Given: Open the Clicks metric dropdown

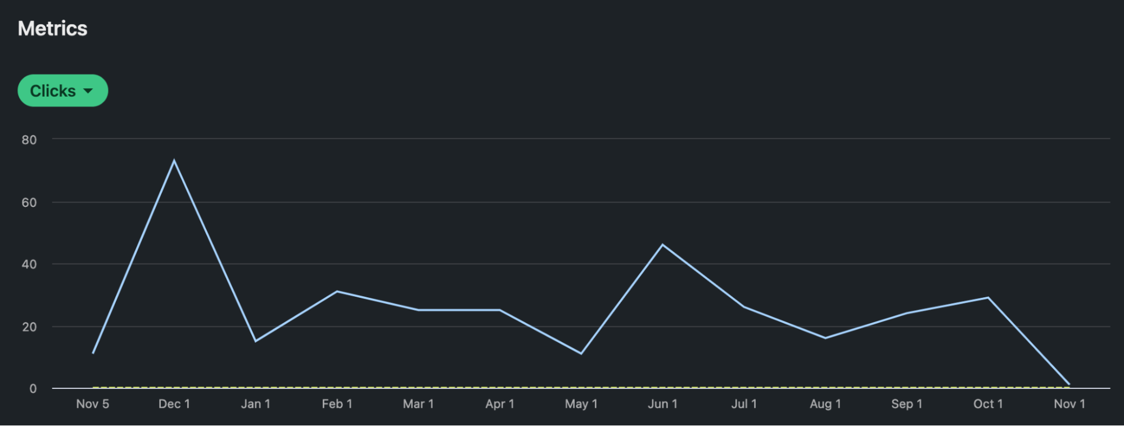Looking at the screenshot, I should [62, 90].
